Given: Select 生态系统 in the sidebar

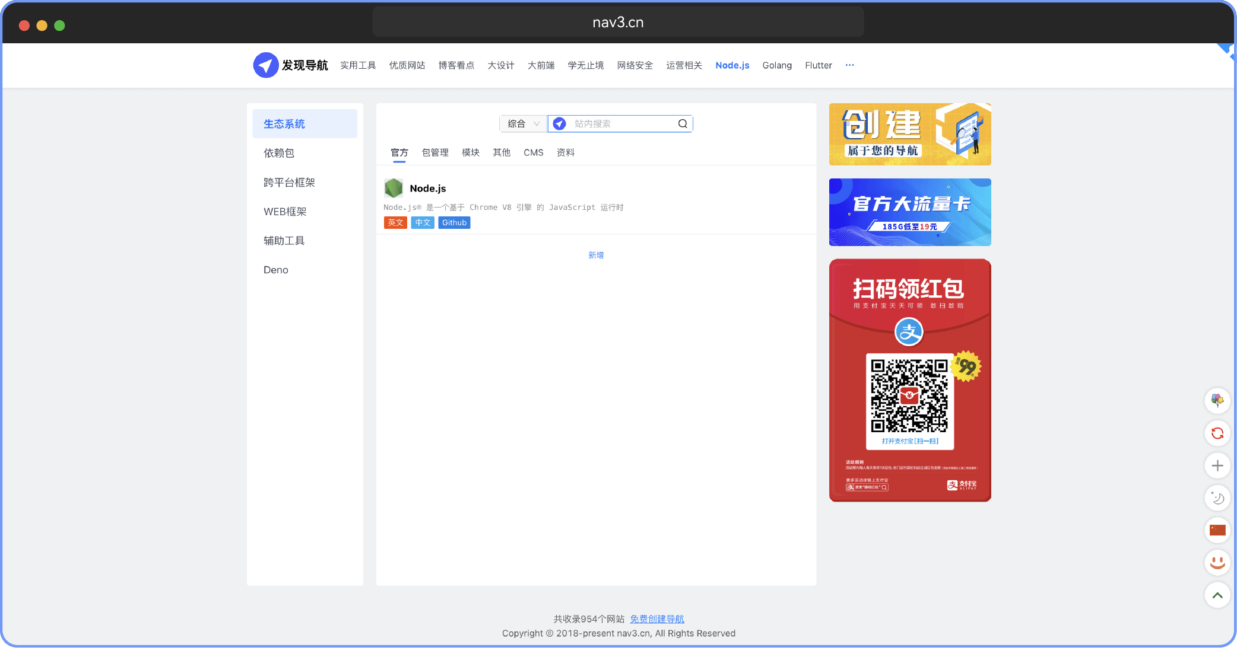Looking at the screenshot, I should click(x=305, y=124).
